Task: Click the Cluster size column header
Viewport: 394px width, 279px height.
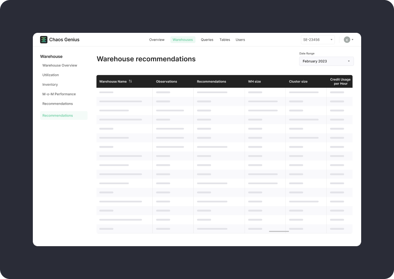Action: point(298,81)
